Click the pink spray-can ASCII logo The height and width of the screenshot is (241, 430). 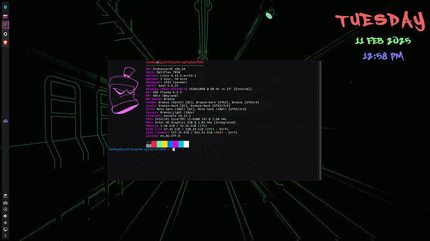pyautogui.click(x=123, y=91)
